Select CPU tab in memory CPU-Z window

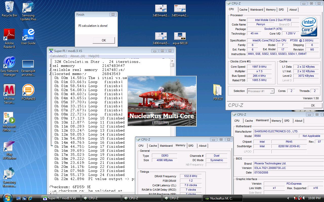(x=141, y=146)
